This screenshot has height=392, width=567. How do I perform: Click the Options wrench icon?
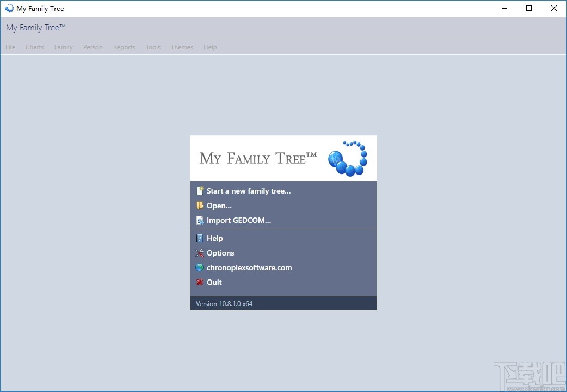pyautogui.click(x=200, y=253)
